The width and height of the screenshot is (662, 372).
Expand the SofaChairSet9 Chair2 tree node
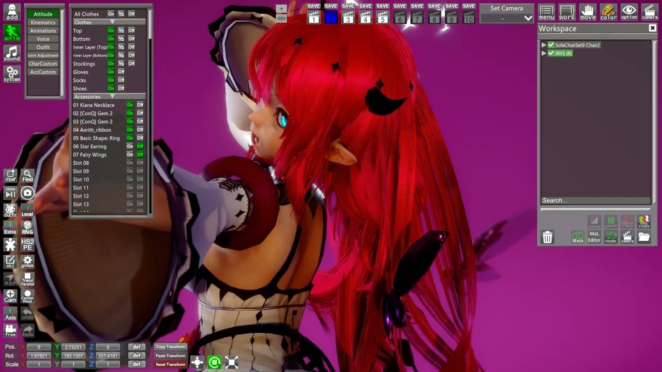click(544, 45)
